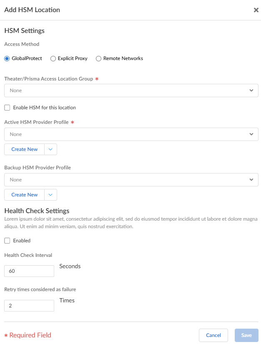Click Create New under Backup HSM Provider Profile
The width and height of the screenshot is (261, 347).
click(x=25, y=195)
